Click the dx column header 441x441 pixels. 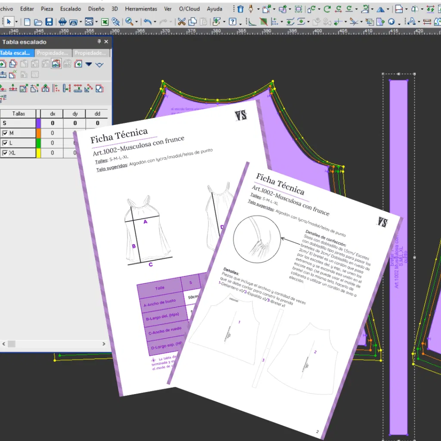[53, 114]
